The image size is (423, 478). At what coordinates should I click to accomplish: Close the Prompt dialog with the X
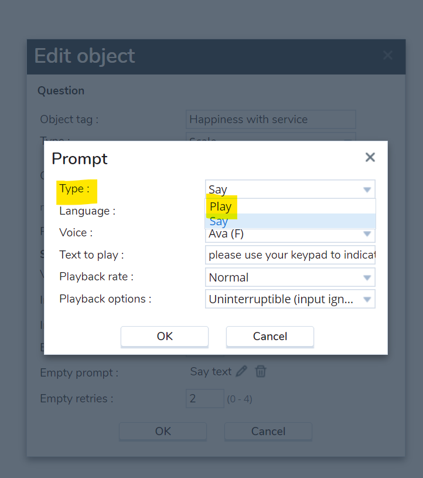click(x=370, y=157)
